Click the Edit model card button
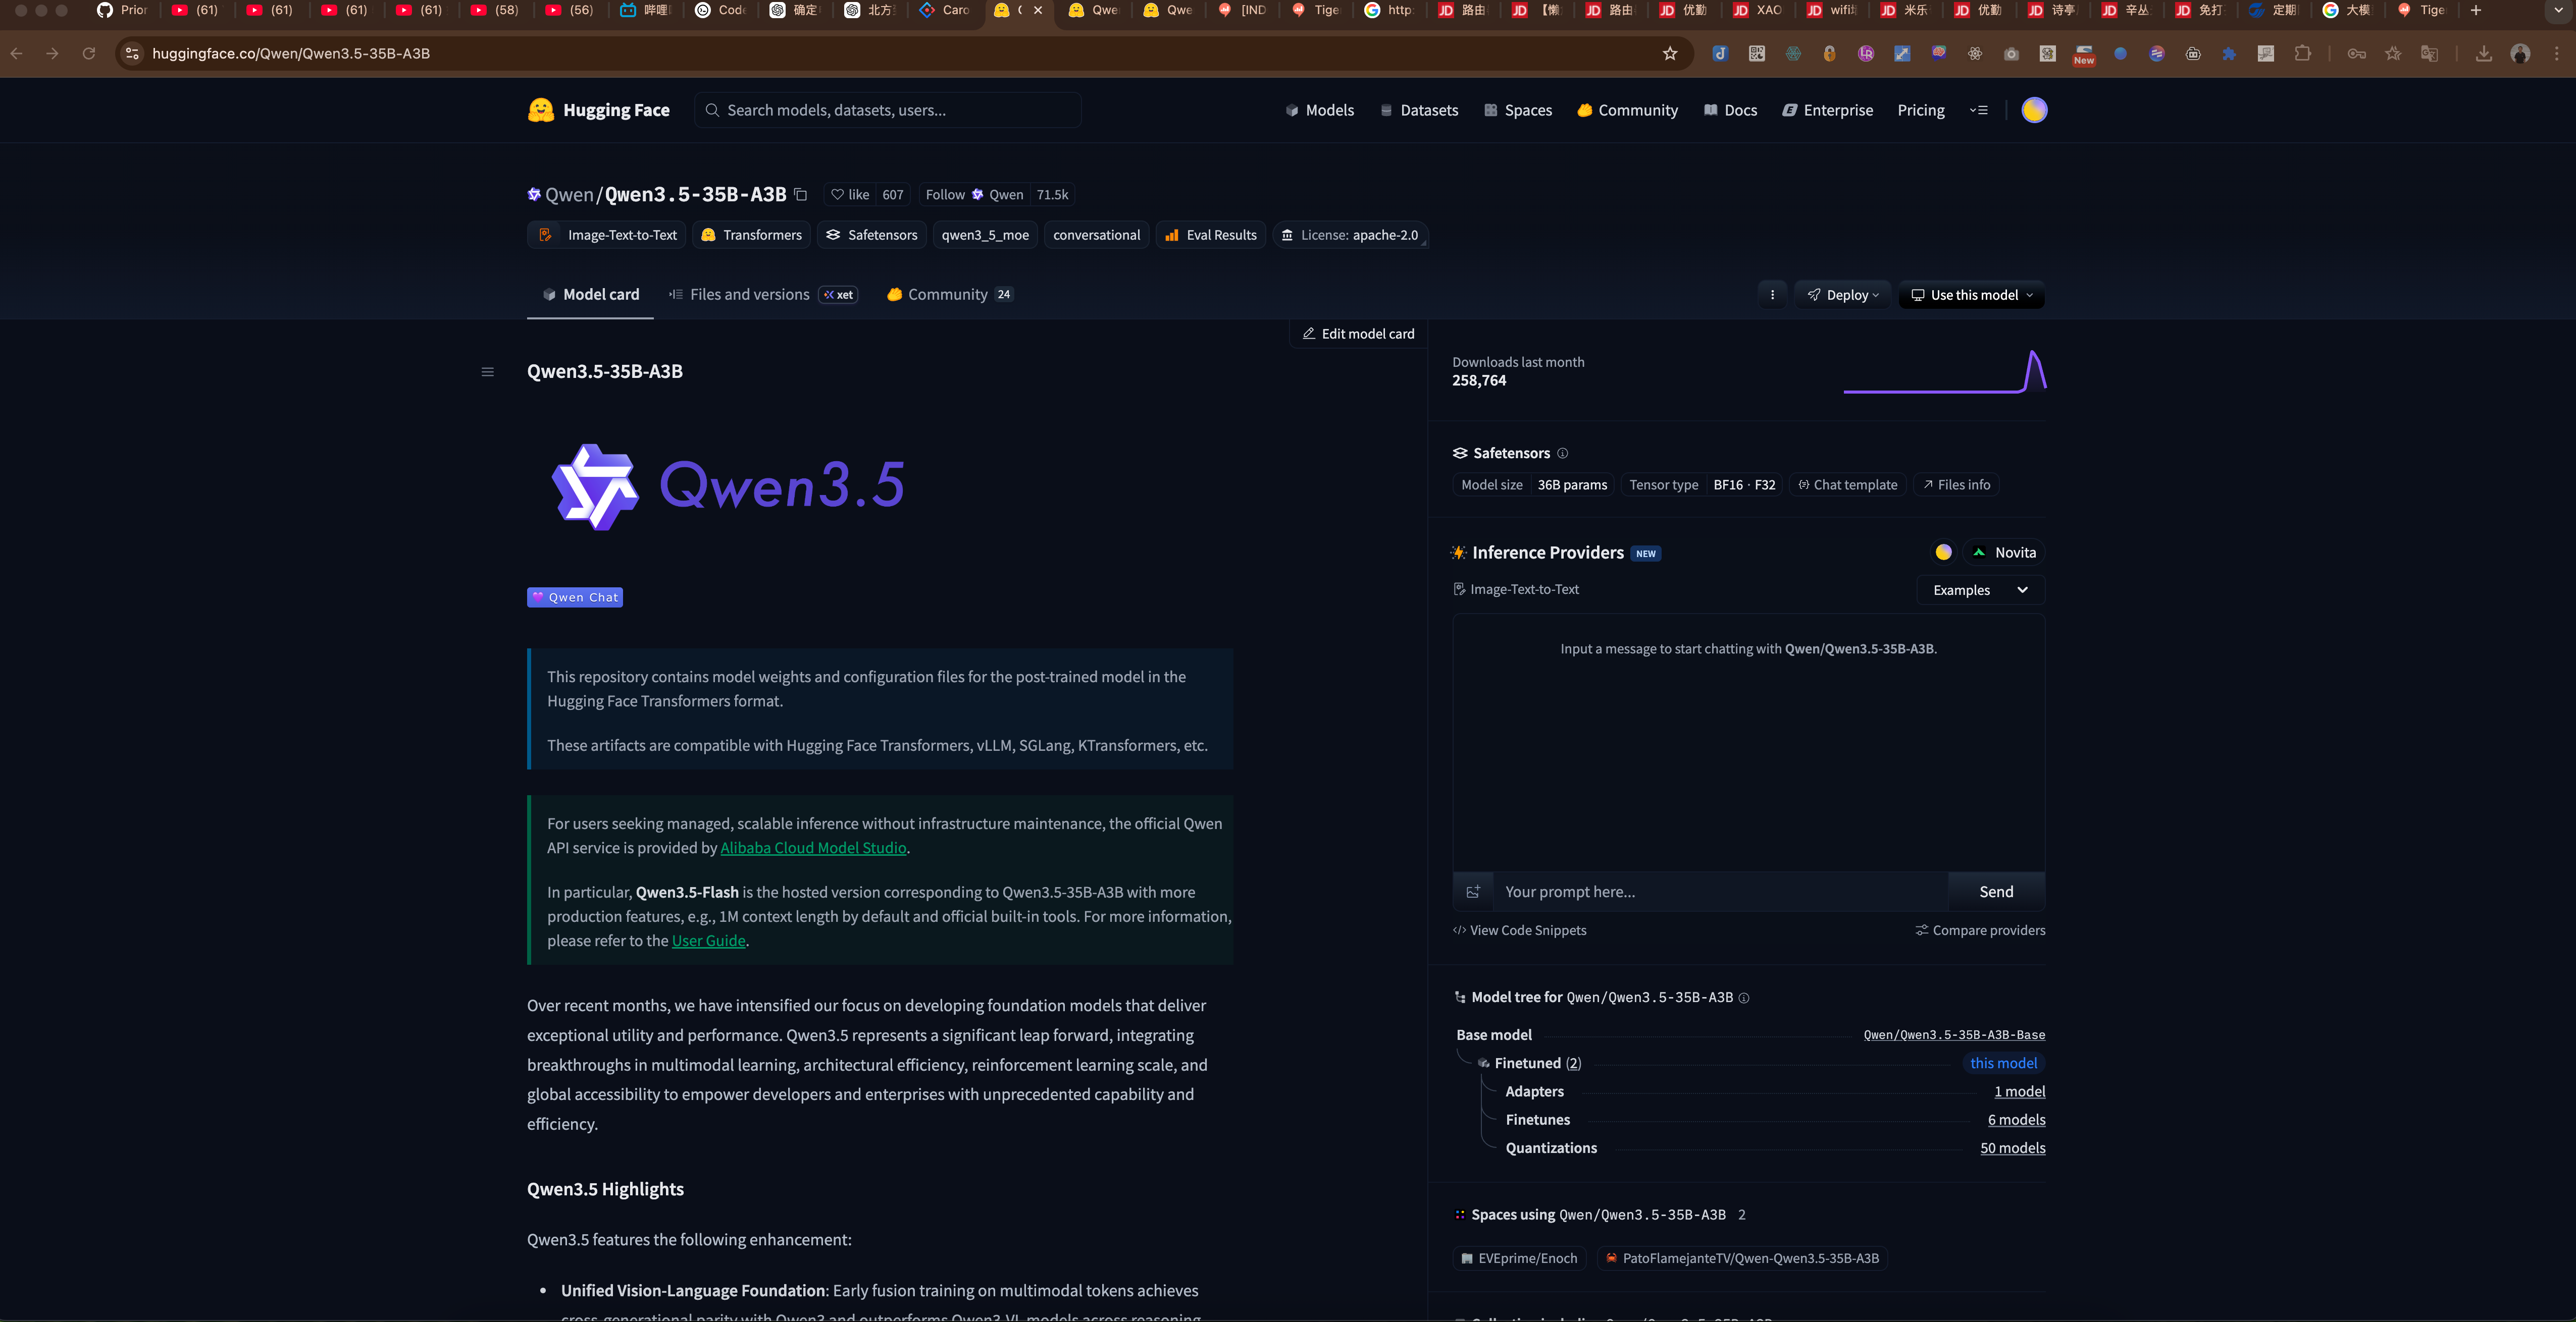This screenshot has height=1322, width=2576. (x=1358, y=334)
